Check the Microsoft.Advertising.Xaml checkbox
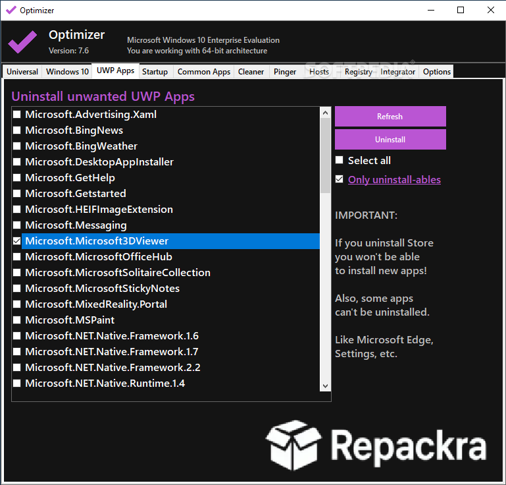The width and height of the screenshot is (506, 485). [17, 114]
